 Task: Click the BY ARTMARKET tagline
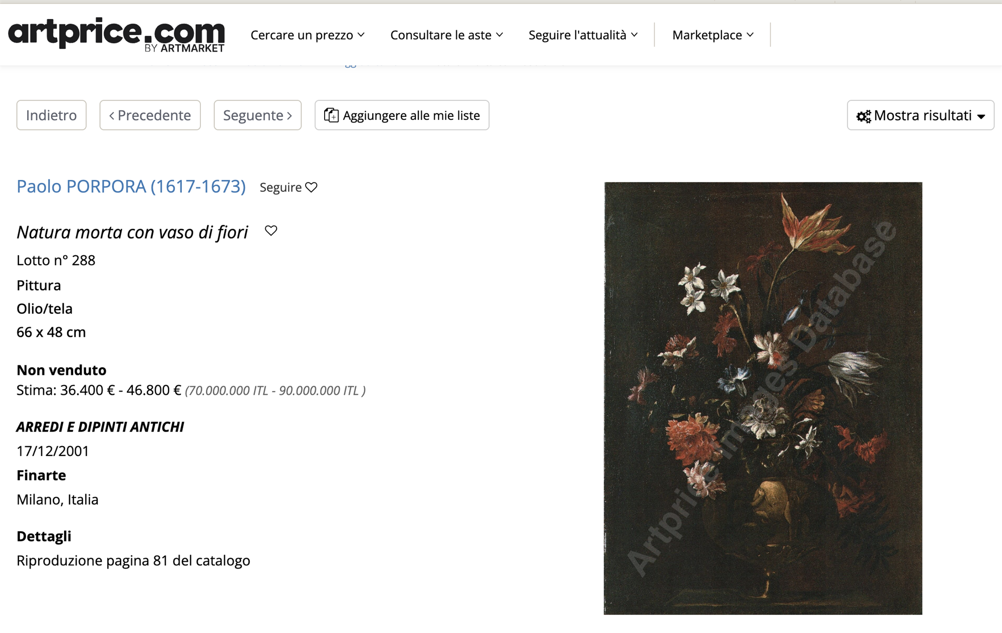184,48
